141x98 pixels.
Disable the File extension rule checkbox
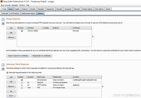[x=22, y=80]
